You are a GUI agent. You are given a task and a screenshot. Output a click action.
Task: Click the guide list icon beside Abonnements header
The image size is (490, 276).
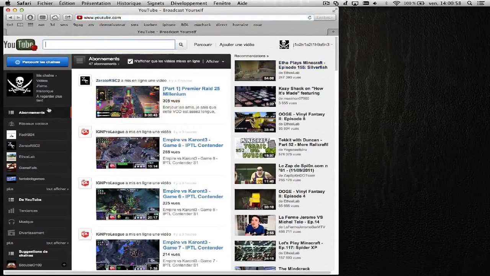click(x=79, y=61)
